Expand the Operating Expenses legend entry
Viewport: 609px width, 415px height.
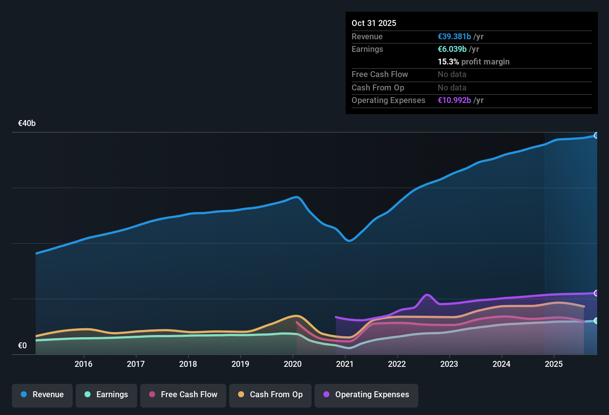click(x=366, y=395)
